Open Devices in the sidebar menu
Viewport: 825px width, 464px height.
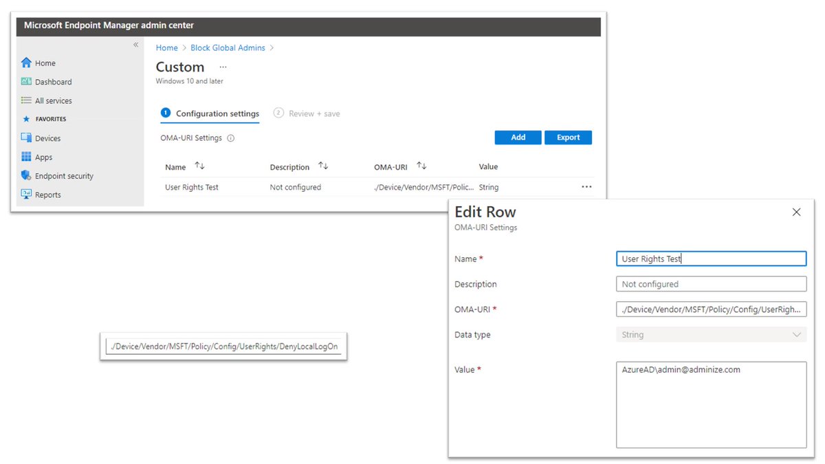[x=48, y=139]
